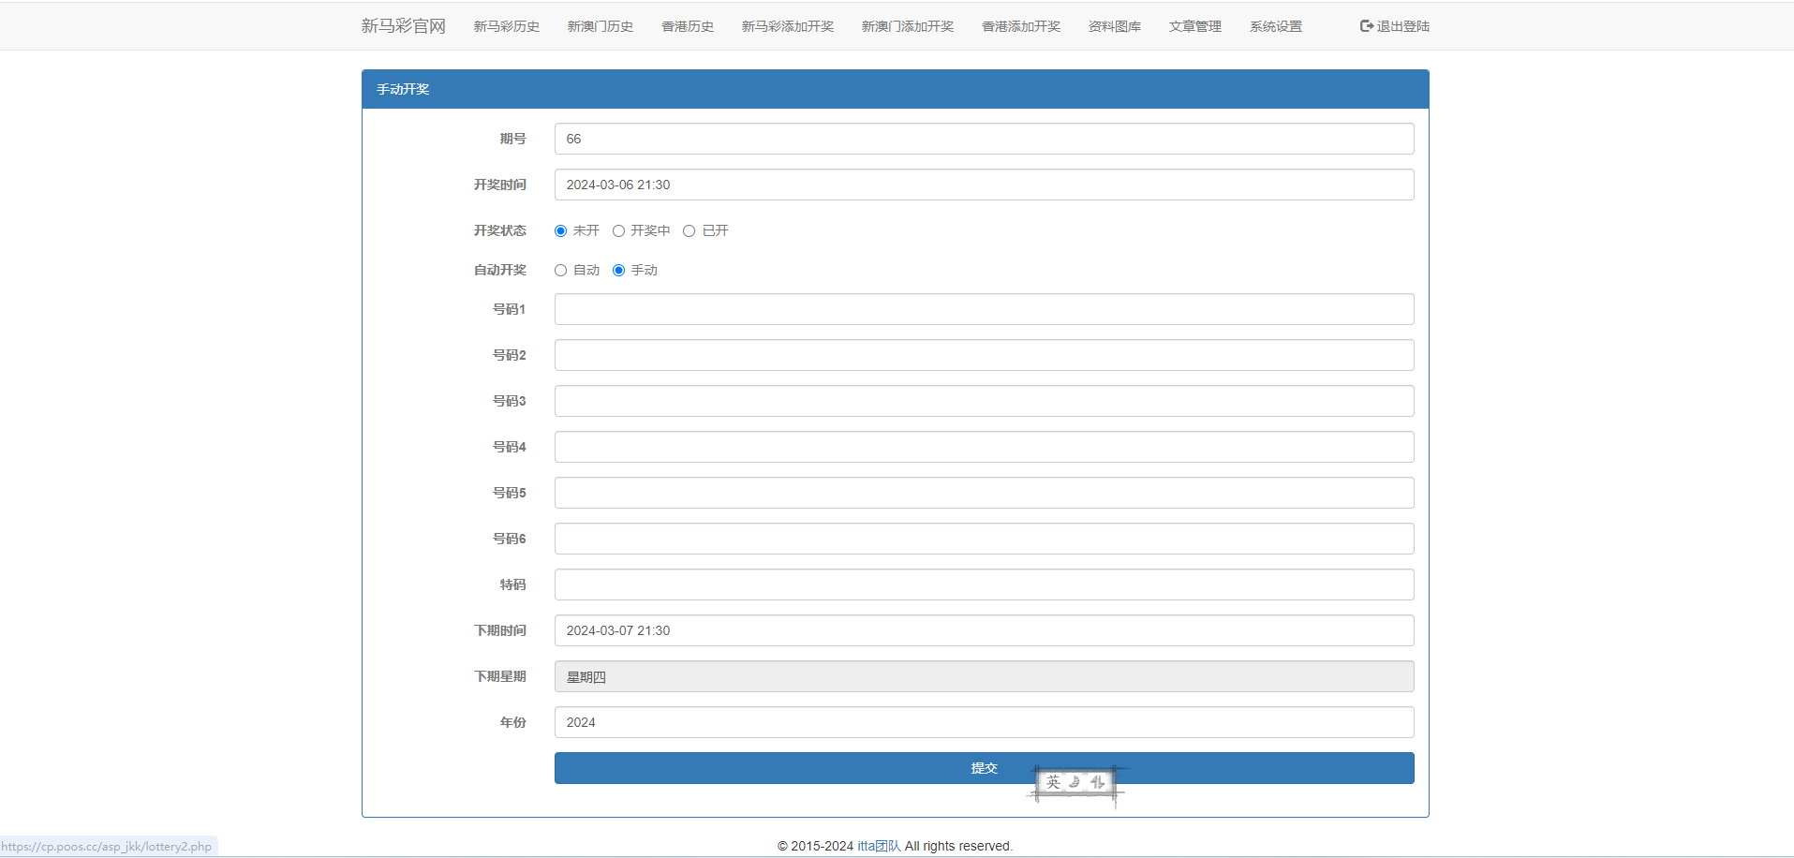Screen dimensions: 1794x858
Task: Open the 新马彩历史 menu item
Action: coord(506,26)
